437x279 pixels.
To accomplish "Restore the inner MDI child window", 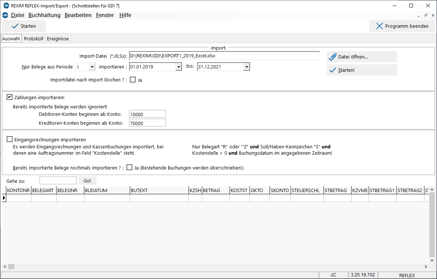I will (x=426, y=15).
